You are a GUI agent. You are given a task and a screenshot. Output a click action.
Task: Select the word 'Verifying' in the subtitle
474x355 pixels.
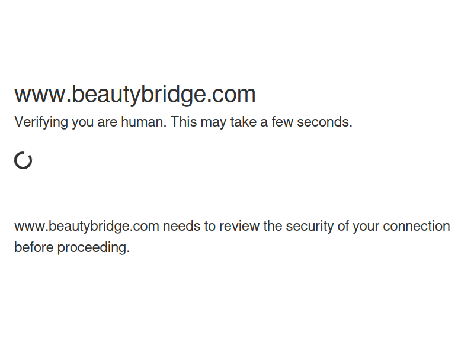pyautogui.click(x=41, y=122)
